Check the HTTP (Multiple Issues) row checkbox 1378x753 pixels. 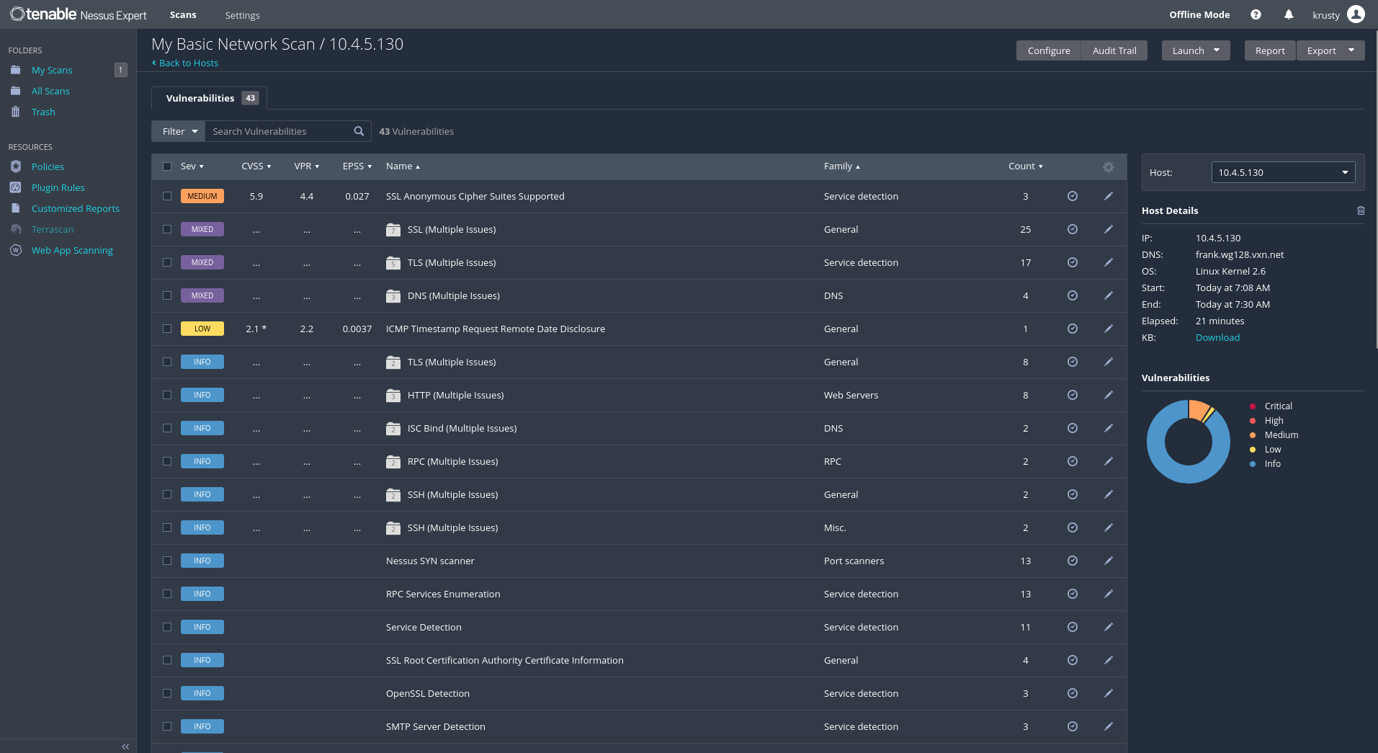pyautogui.click(x=167, y=395)
